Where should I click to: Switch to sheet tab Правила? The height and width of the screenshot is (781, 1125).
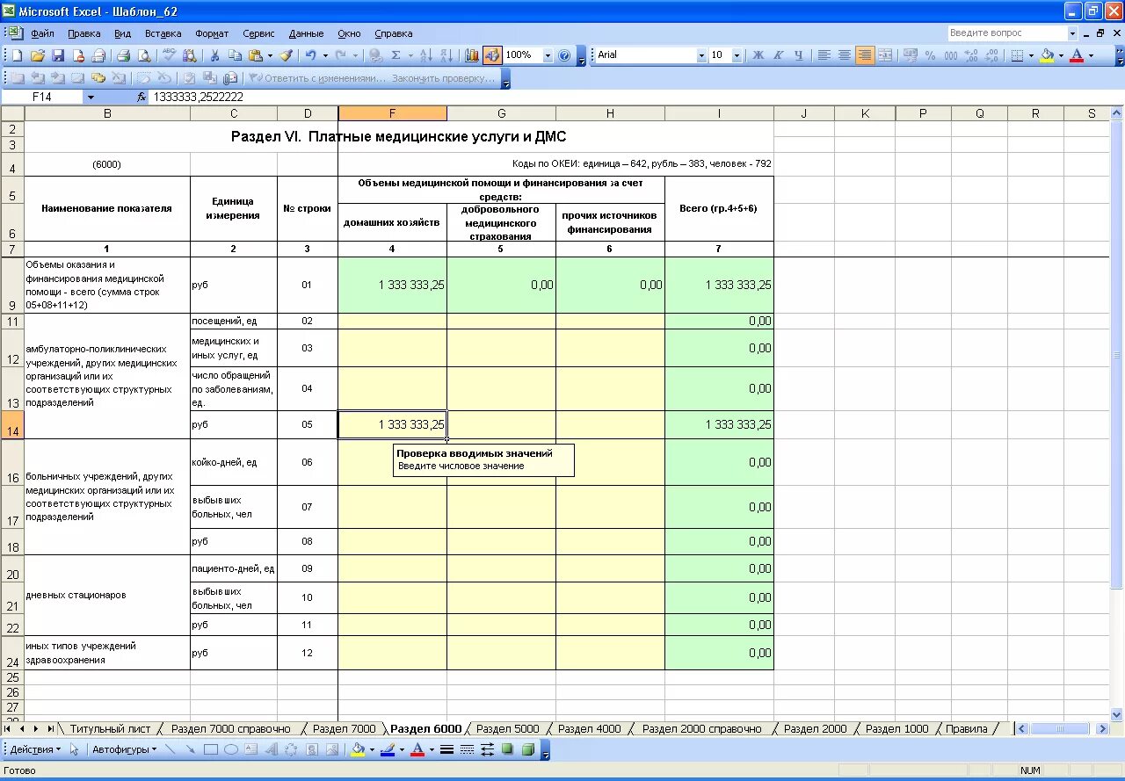coord(967,728)
